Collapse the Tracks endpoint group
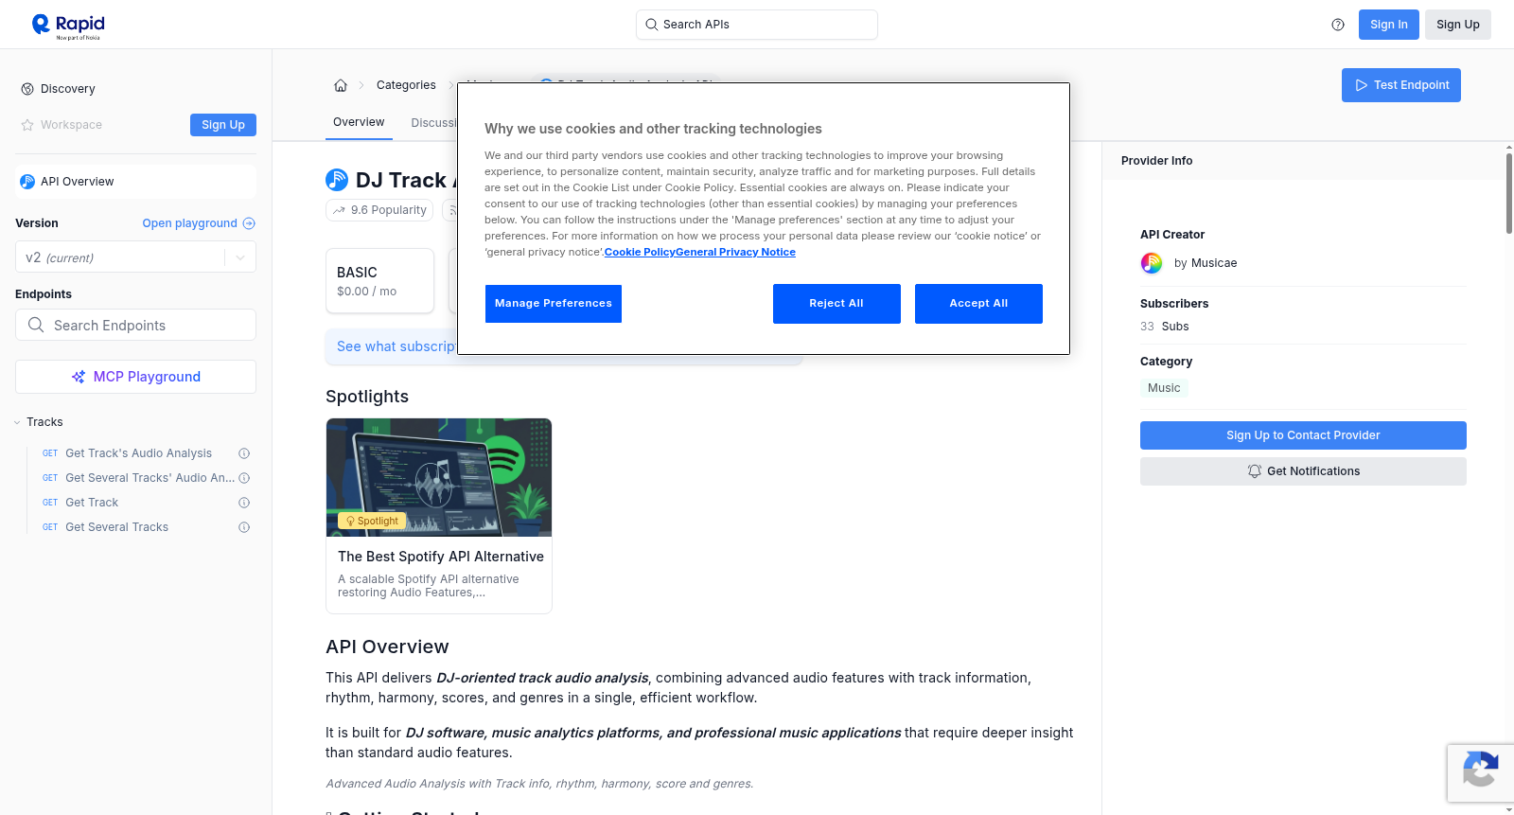Viewport: 1514px width, 815px height. (x=17, y=422)
